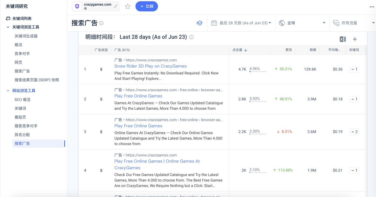Go to SEO 概览 in the sidebar
The width and height of the screenshot is (376, 197).
23,100
